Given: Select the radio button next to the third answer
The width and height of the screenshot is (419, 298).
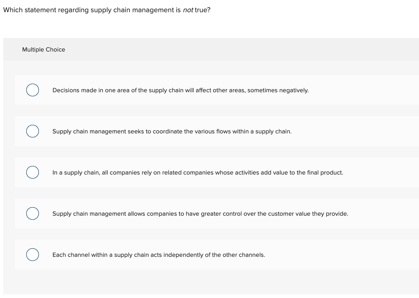Looking at the screenshot, I should [x=32, y=172].
